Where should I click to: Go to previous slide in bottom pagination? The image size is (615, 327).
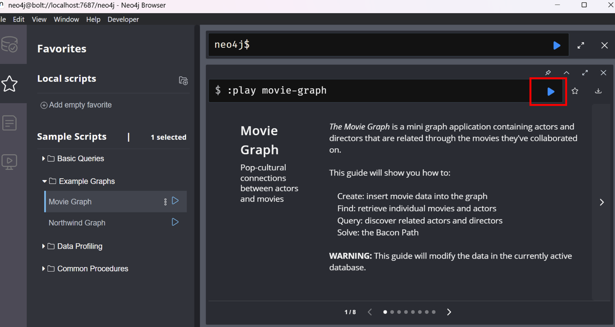pos(370,312)
